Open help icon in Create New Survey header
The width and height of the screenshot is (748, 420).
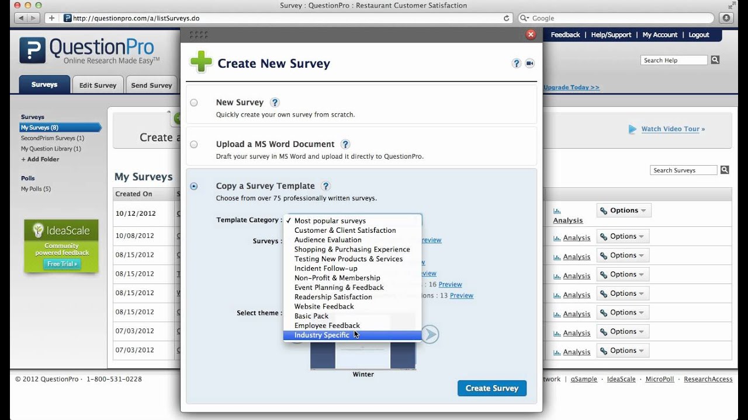[516, 64]
